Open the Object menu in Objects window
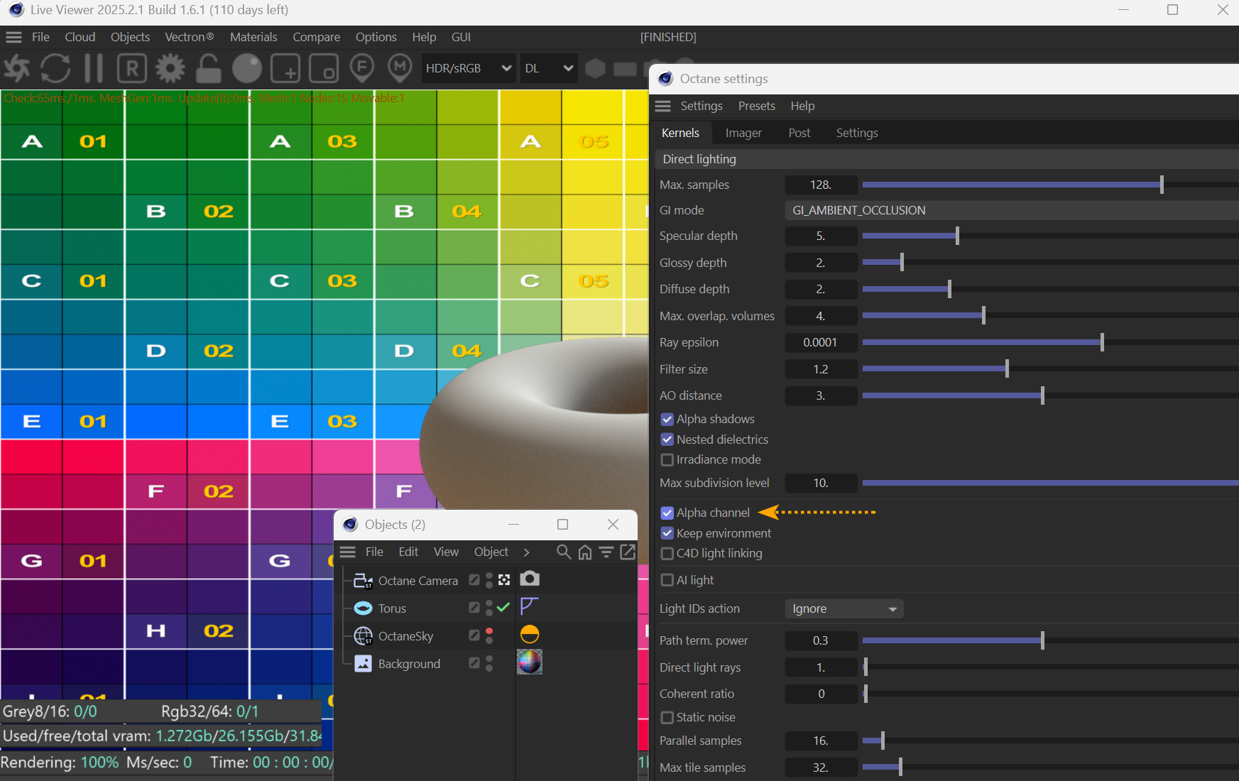Image resolution: width=1239 pixels, height=781 pixels. [491, 552]
